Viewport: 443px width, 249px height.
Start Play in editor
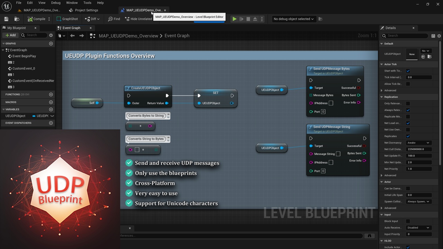click(x=234, y=19)
